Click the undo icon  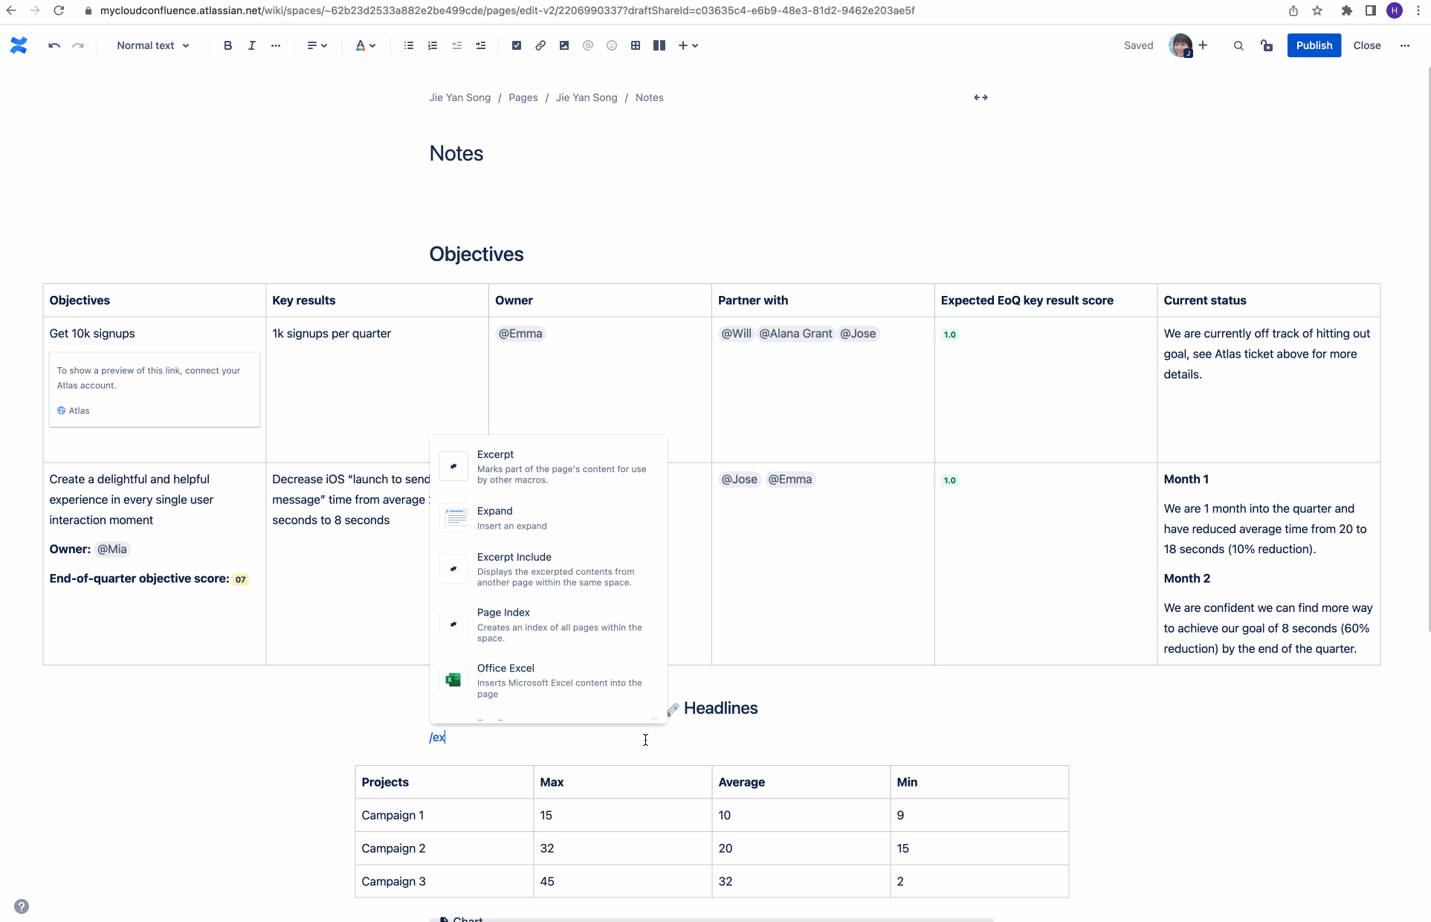coord(54,45)
